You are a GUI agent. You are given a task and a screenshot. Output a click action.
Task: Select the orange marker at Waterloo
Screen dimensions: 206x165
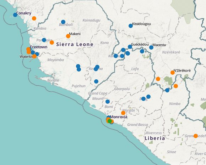point(34,56)
